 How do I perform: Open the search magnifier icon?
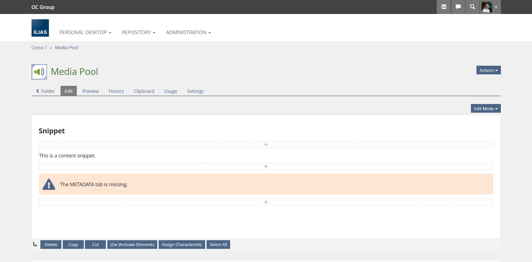coord(473,7)
